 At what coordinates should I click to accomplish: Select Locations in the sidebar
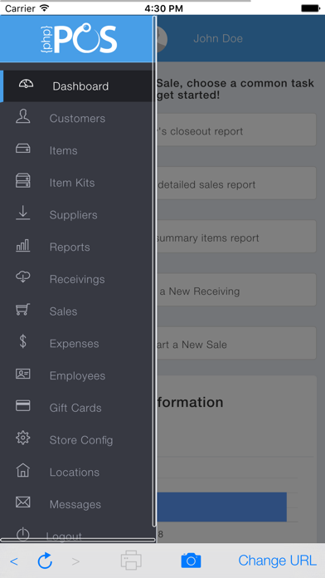(x=76, y=473)
